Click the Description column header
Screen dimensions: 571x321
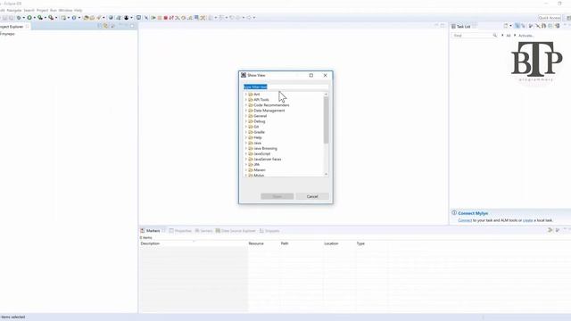[x=194, y=243]
